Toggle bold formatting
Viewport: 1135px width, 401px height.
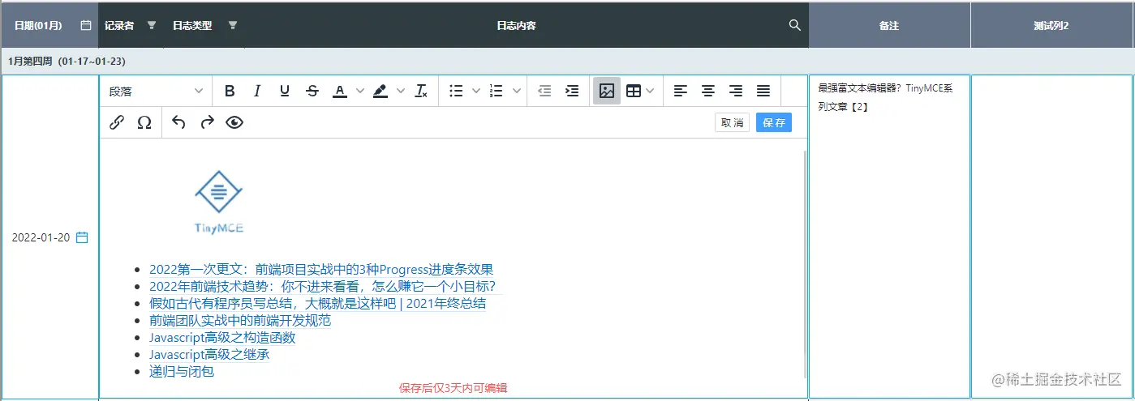click(x=230, y=91)
